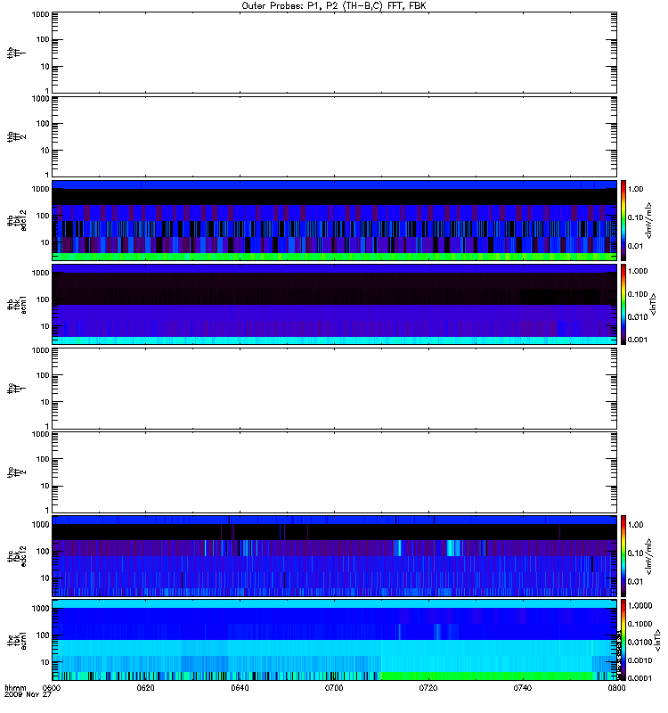The height and width of the screenshot is (713, 668).
Task: Click the thc fbk edc12 spectrogram panel
Action: pyautogui.click(x=334, y=555)
